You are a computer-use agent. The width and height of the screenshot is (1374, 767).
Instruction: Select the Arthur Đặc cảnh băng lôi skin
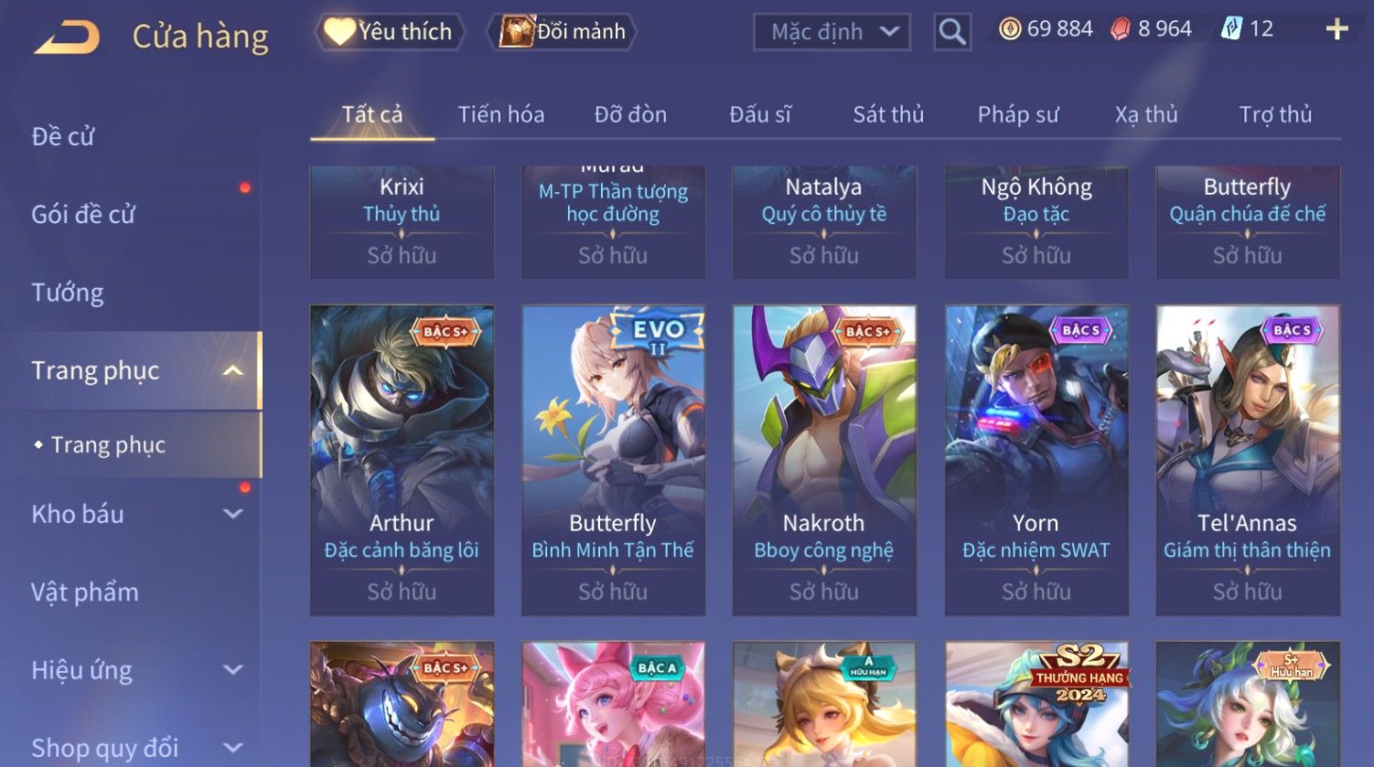pyautogui.click(x=402, y=460)
